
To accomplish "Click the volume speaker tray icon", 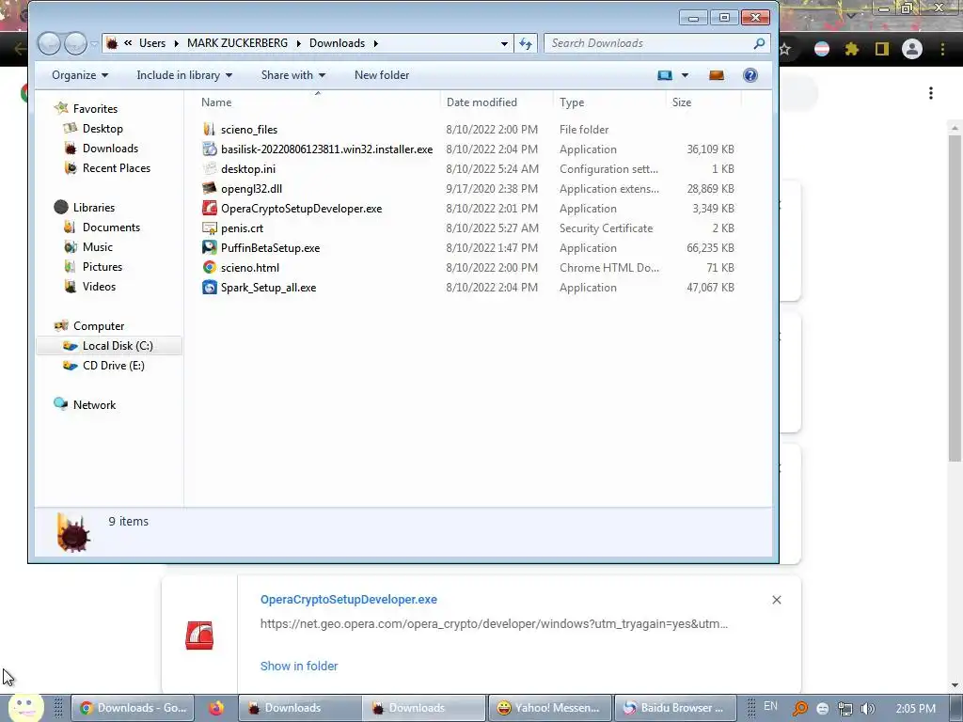I will pos(867,709).
